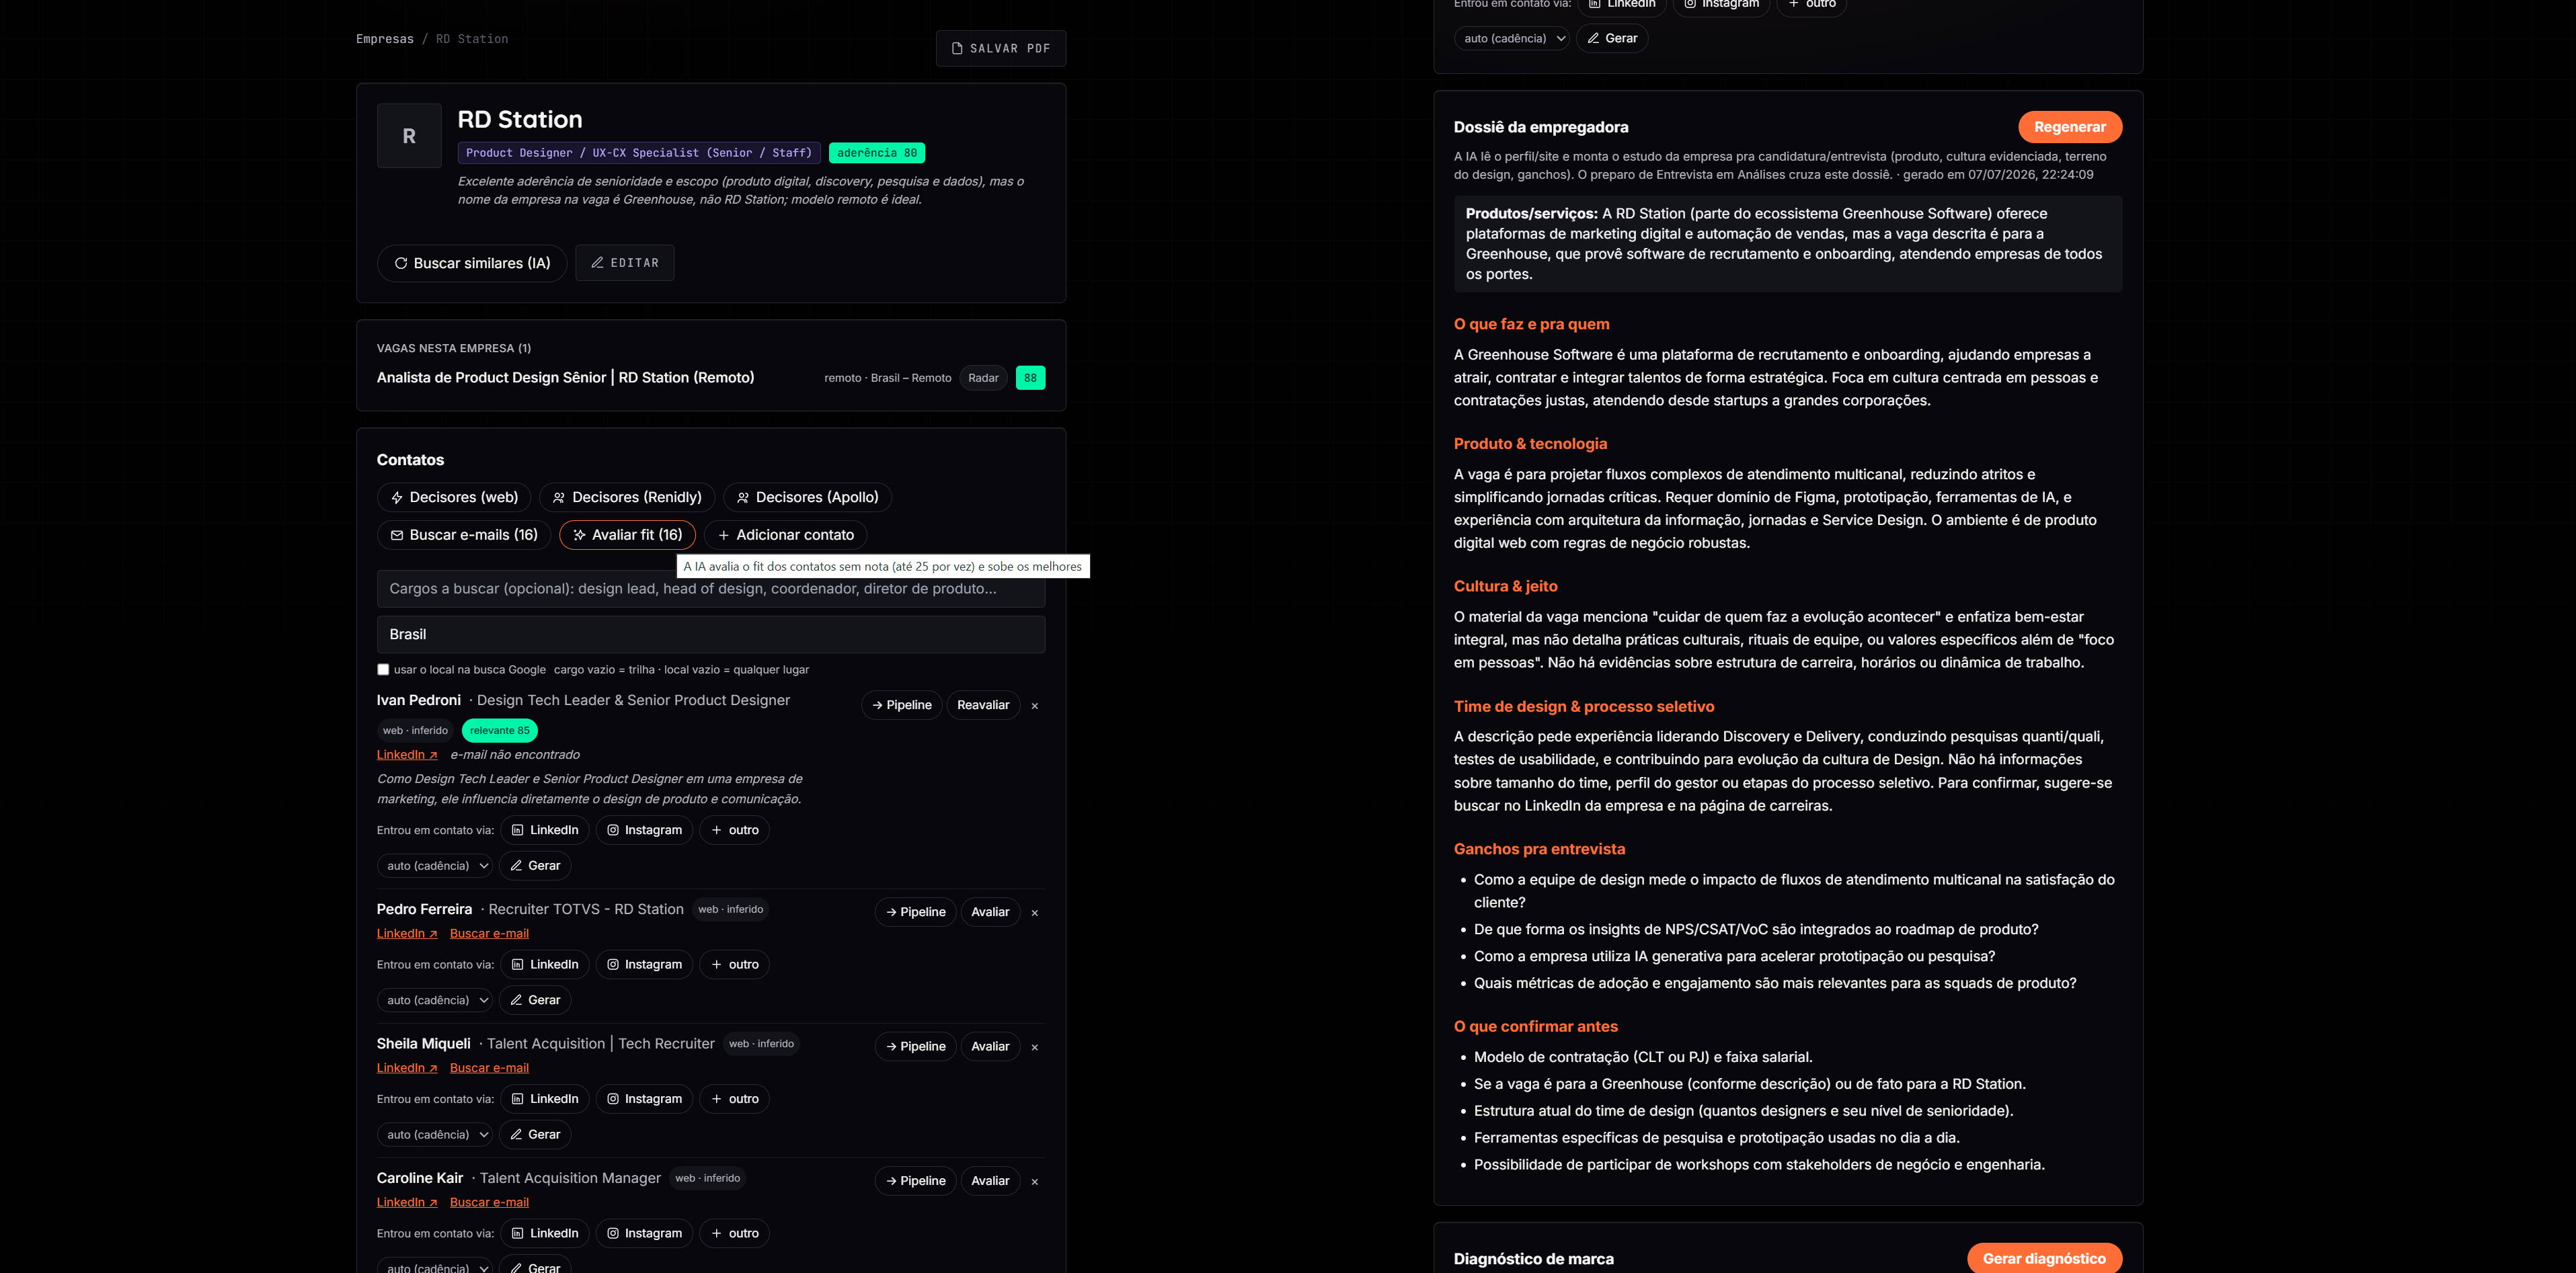Click Gerar diagnóstico in Diagnóstico de marca

coord(2044,1258)
